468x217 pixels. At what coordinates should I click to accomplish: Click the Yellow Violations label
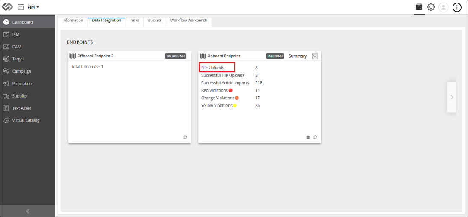(x=217, y=105)
